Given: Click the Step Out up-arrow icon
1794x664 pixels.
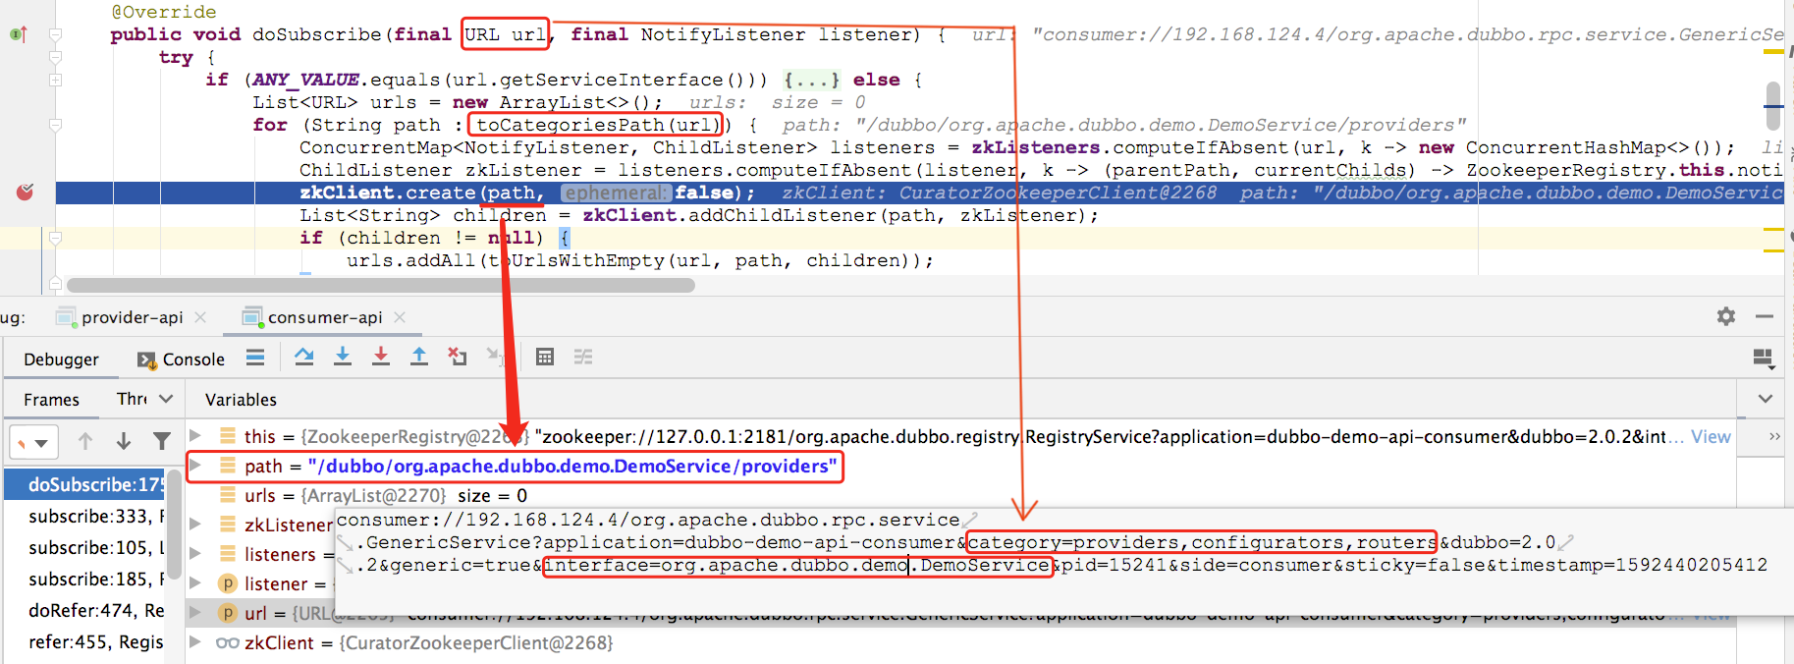Looking at the screenshot, I should tap(419, 358).
